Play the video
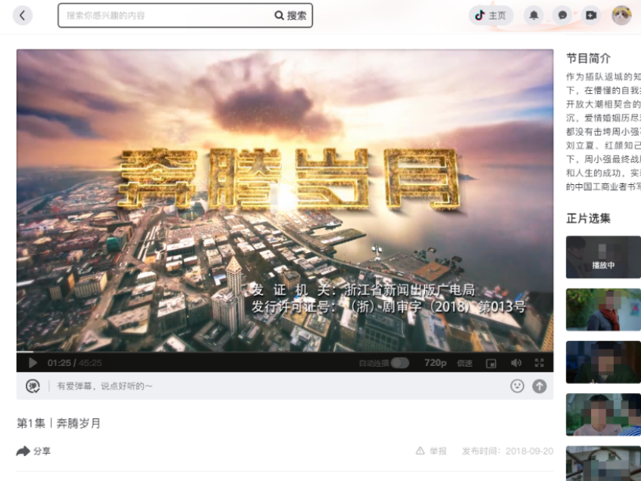This screenshot has width=641, height=481. pos(33,363)
